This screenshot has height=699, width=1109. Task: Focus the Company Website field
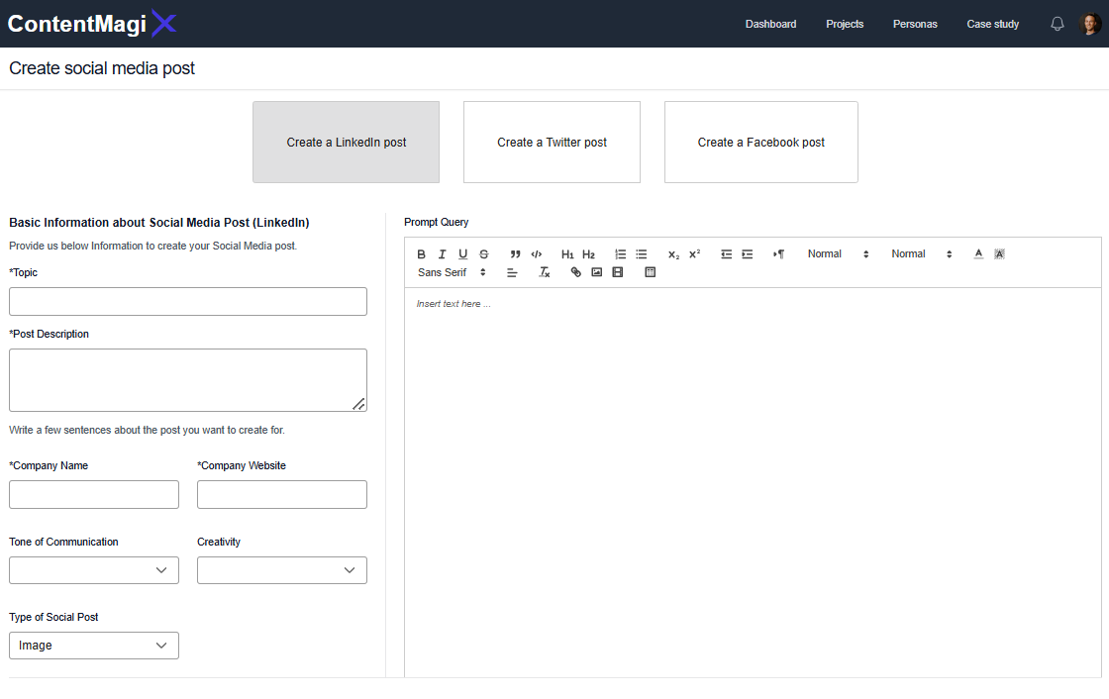tap(282, 494)
